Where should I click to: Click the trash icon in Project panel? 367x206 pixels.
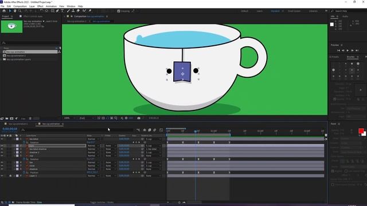30,118
